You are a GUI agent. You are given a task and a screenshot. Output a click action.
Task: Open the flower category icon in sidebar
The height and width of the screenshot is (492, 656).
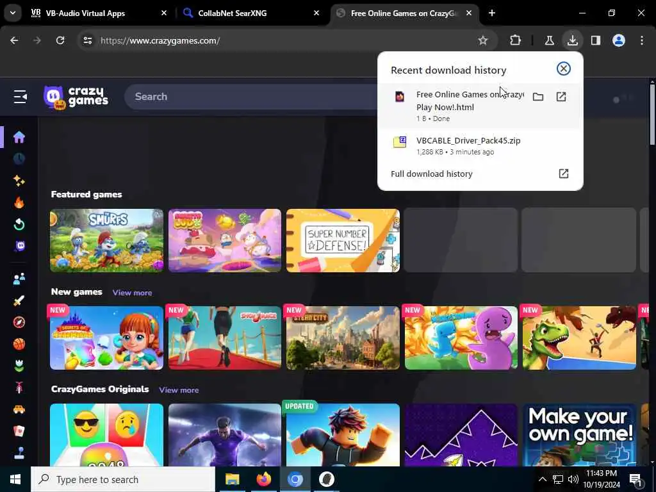point(19,366)
